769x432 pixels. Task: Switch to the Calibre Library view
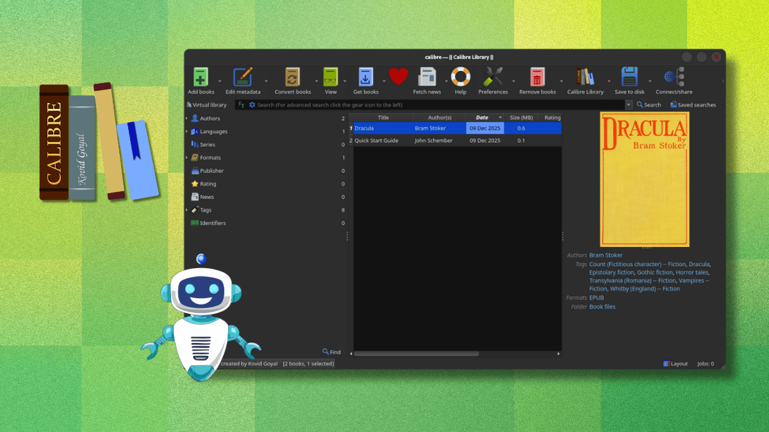[x=586, y=76]
